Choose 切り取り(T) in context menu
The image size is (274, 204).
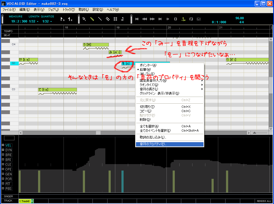coord(169,107)
